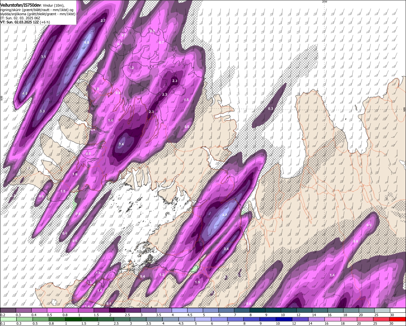Click rain legend swatch between 3.5 and 4

point(154,319)
